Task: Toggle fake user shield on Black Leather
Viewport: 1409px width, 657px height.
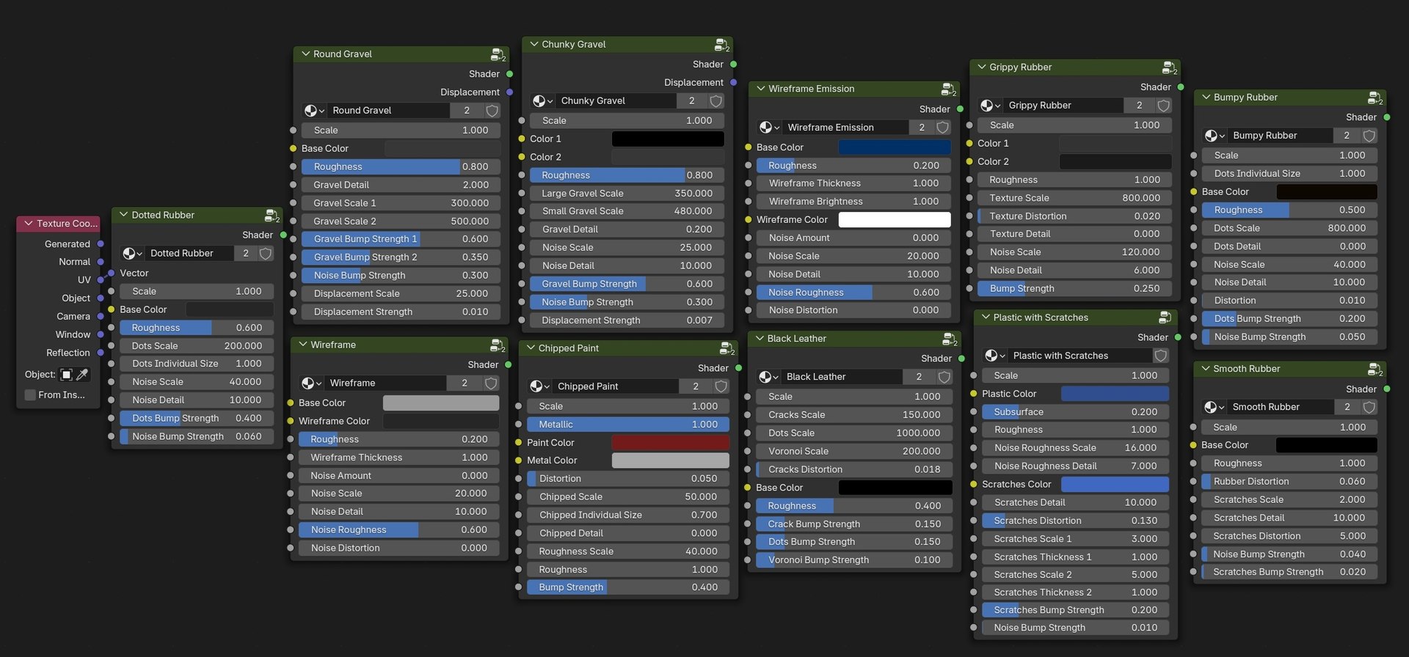Action: [944, 377]
